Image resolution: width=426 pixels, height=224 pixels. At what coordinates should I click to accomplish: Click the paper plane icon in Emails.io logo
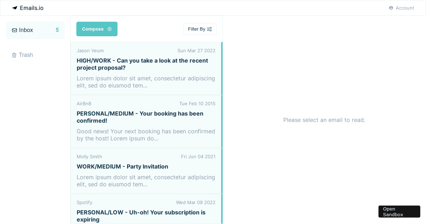(x=14, y=7)
